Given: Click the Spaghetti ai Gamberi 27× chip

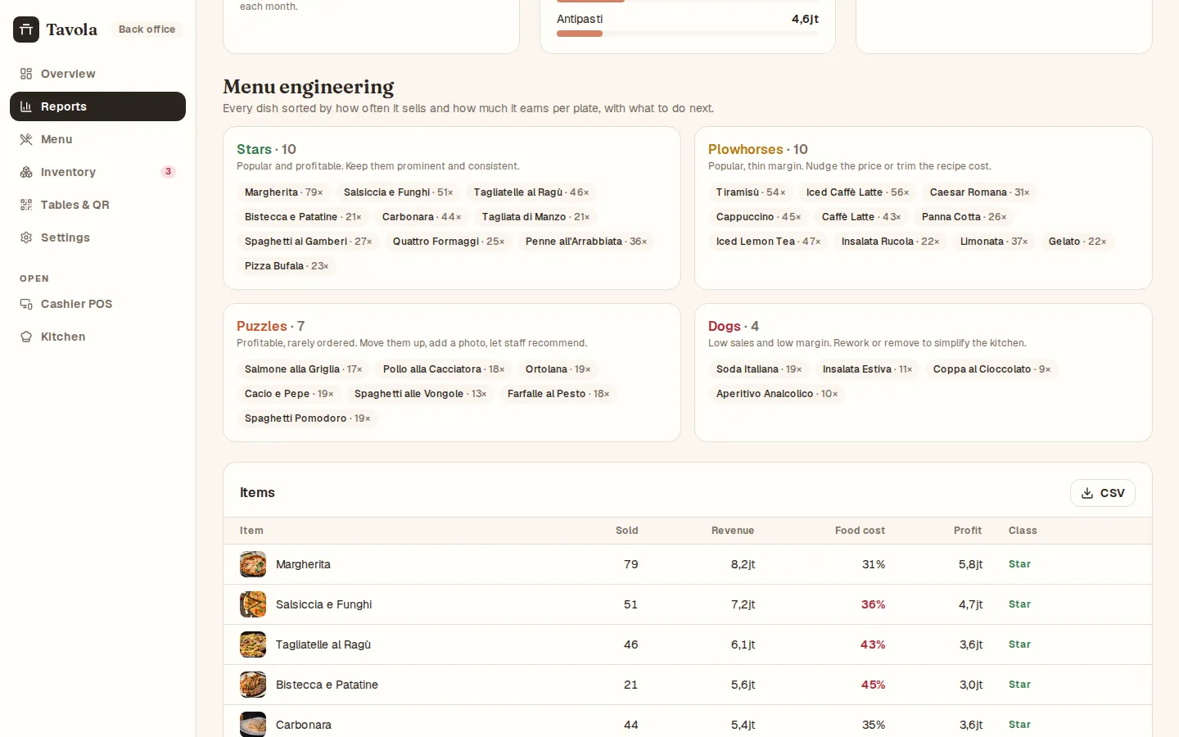Looking at the screenshot, I should [309, 242].
